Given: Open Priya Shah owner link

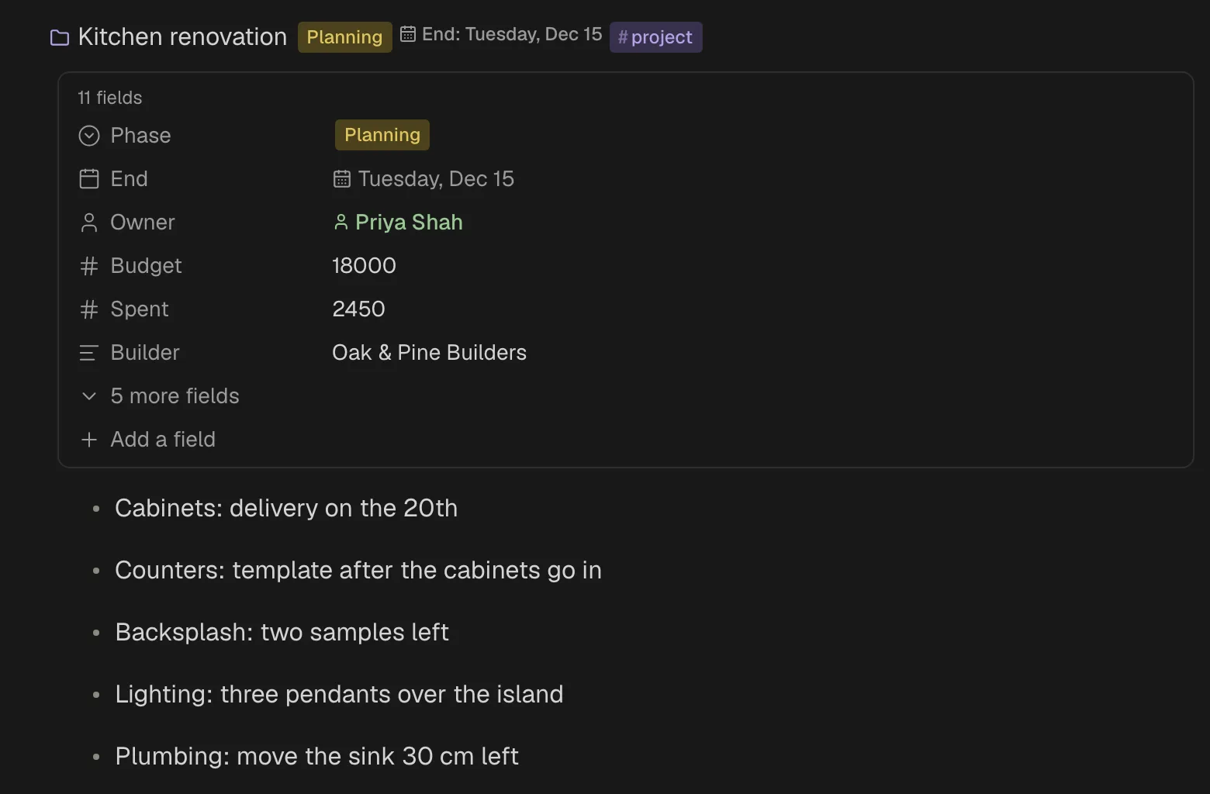Looking at the screenshot, I should (x=398, y=223).
